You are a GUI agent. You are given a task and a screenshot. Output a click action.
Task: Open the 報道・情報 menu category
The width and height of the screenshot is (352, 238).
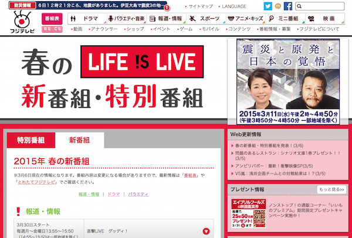click(x=167, y=19)
